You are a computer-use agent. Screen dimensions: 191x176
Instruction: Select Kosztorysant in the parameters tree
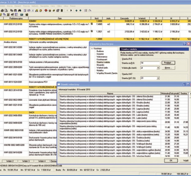[102, 59]
